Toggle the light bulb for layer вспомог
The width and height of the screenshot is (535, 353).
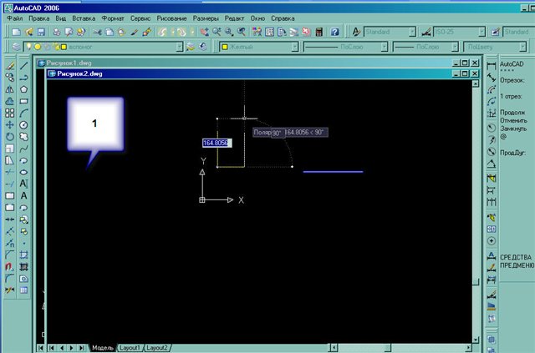(28, 47)
